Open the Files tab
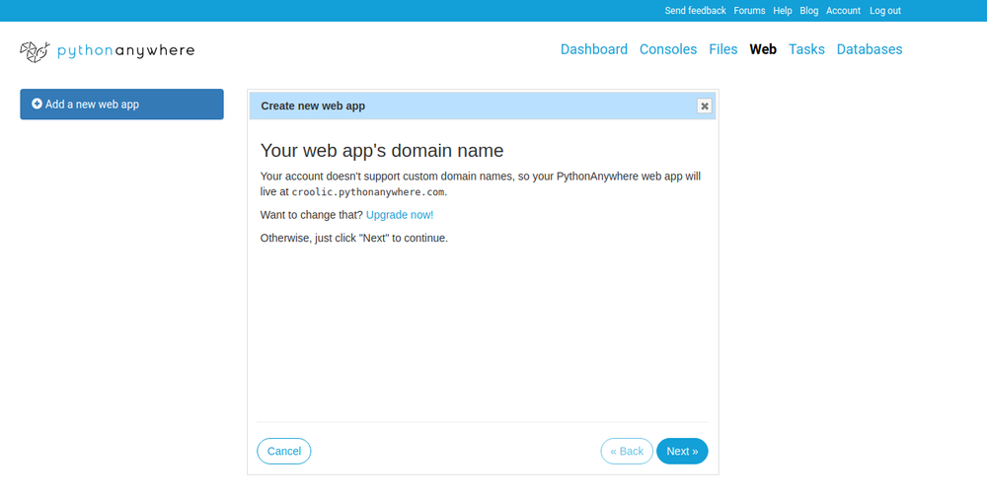 pos(722,49)
